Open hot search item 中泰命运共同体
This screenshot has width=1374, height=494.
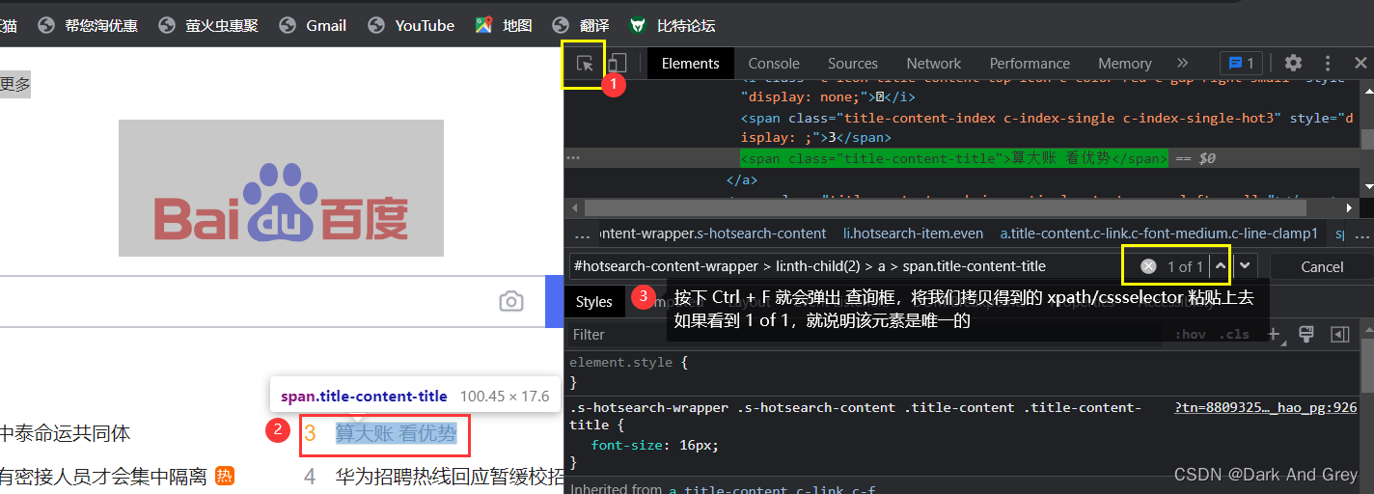coord(65,434)
